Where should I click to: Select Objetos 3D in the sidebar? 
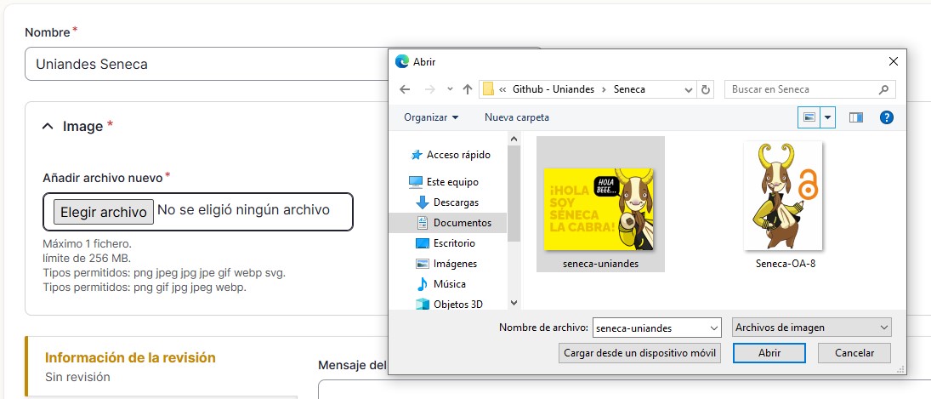click(x=457, y=304)
